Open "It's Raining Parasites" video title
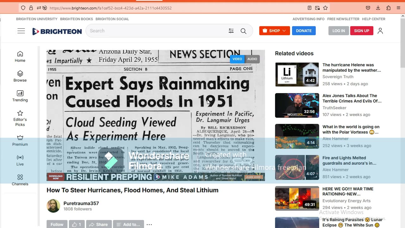Screen dimensions: 405x228 (x=352, y=222)
